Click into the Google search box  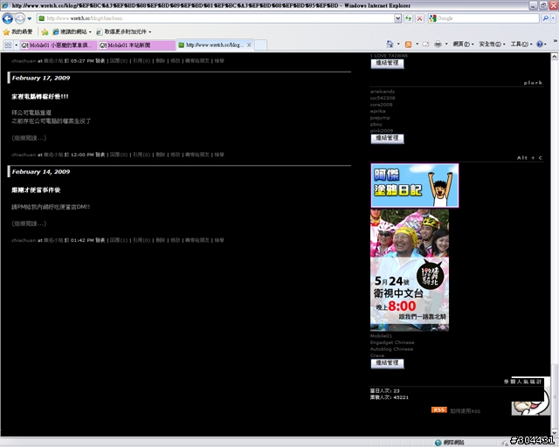(x=487, y=18)
